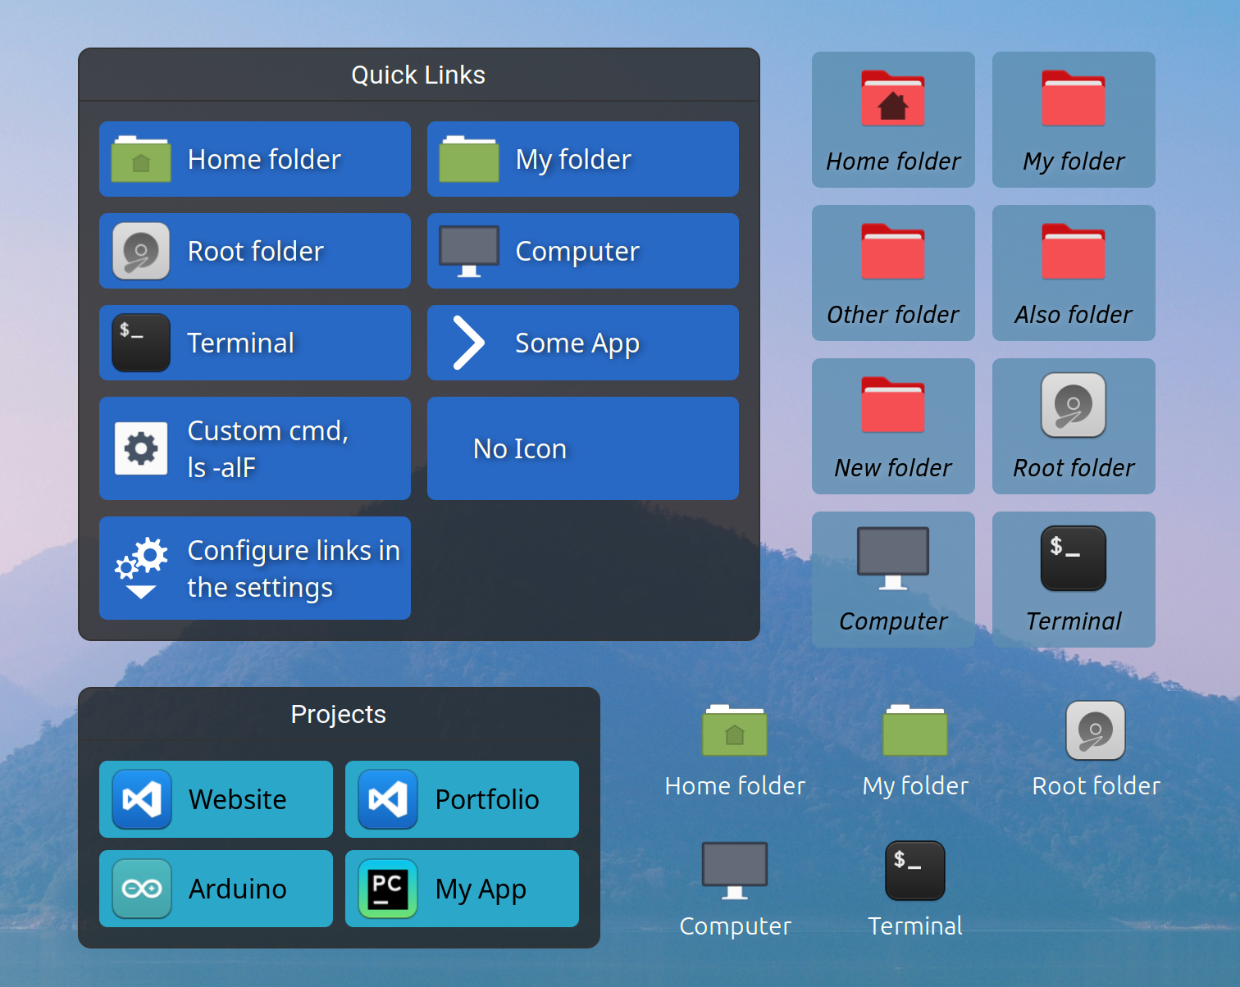Viewport: 1240px width, 987px height.
Task: Launch Some App in Quick Links
Action: click(583, 343)
